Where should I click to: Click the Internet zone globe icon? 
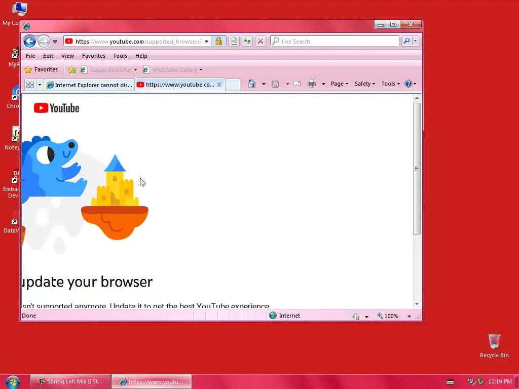(273, 316)
